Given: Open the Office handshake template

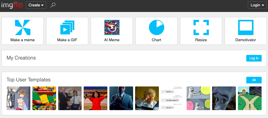Looking at the screenshot, I should [x=70, y=98].
